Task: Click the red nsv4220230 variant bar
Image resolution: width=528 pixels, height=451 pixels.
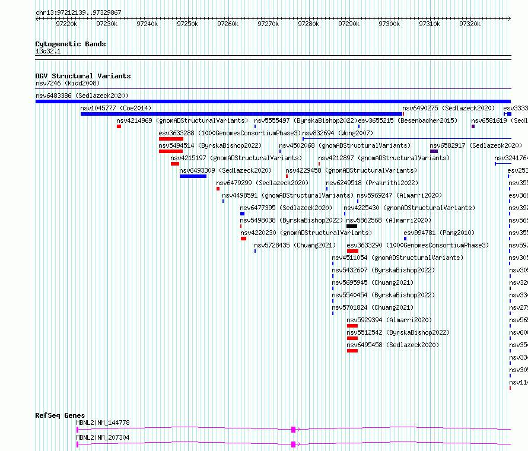Action: 243,239
